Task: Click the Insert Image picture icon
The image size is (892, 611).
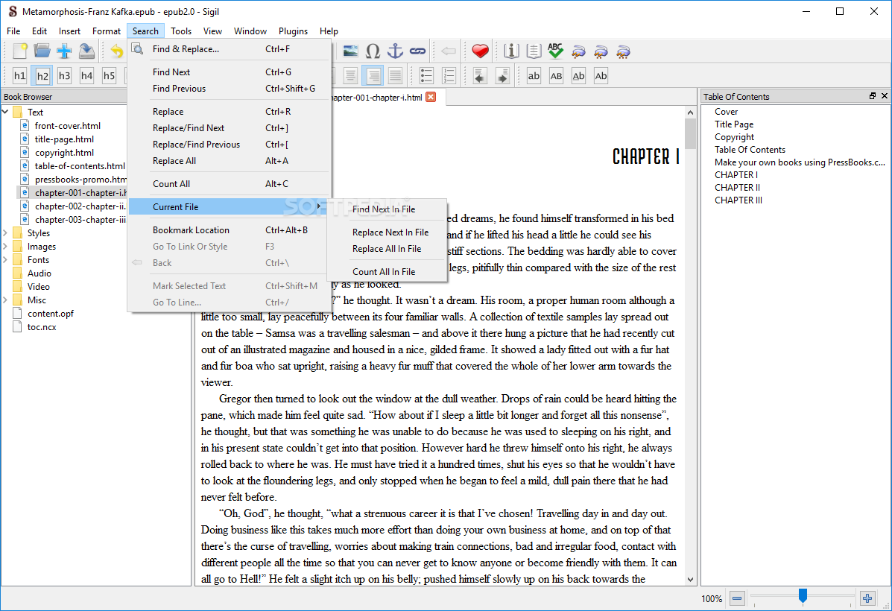Action: pyautogui.click(x=350, y=51)
